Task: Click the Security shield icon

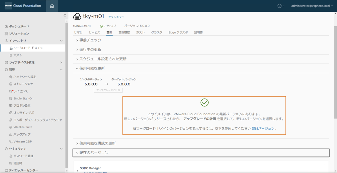Action: coord(6,149)
